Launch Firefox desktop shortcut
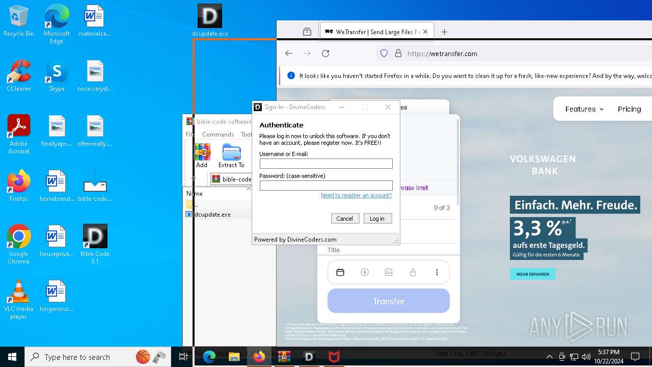The image size is (652, 367). click(x=19, y=187)
